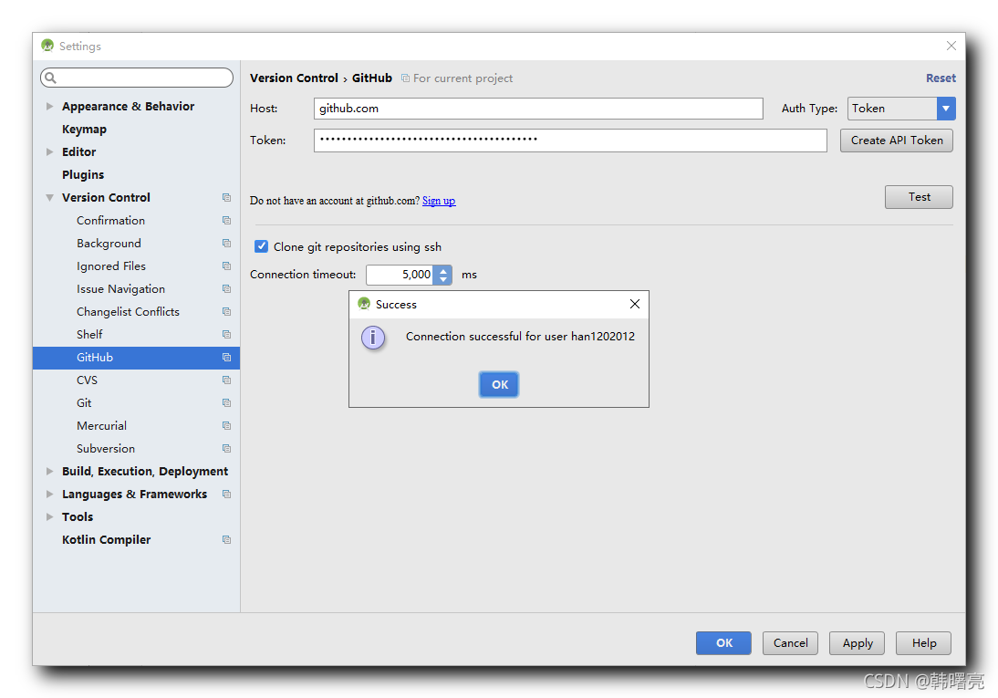Click Version Control breadcrumb in header
The image size is (998, 698).
coord(294,78)
